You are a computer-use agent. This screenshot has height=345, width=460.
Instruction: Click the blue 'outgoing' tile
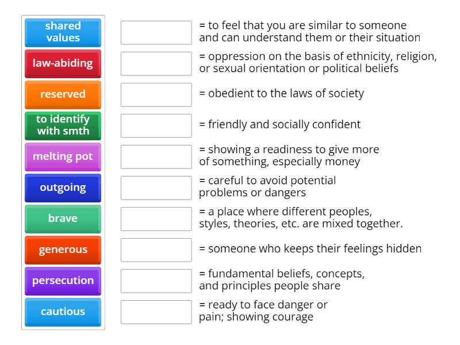click(63, 187)
